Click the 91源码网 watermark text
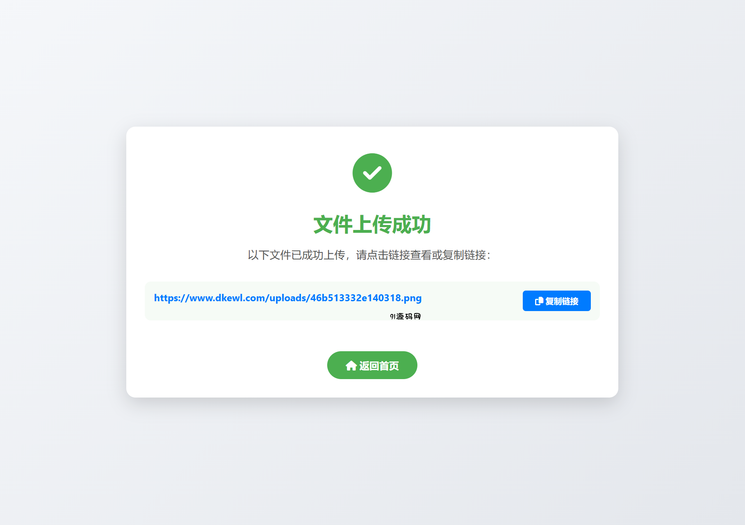745x525 pixels. (405, 316)
